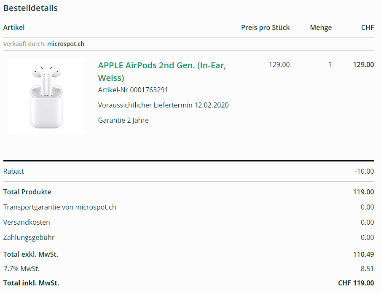The width and height of the screenshot is (381, 293).
Task: Click the Rabatt row label
Action: 13,171
